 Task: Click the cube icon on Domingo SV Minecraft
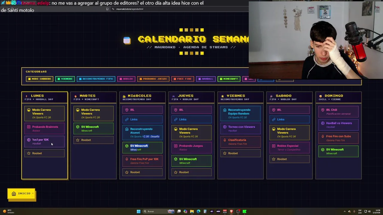(323, 150)
